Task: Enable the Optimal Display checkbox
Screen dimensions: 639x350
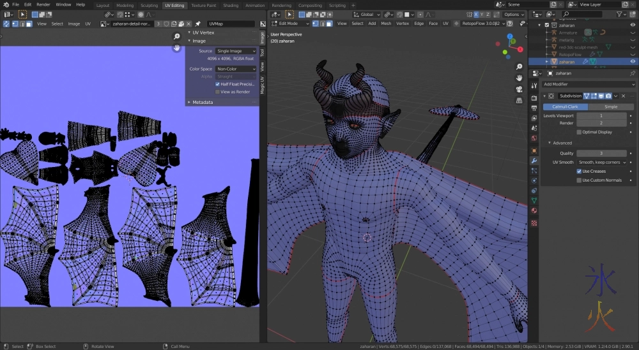Action: coord(579,132)
